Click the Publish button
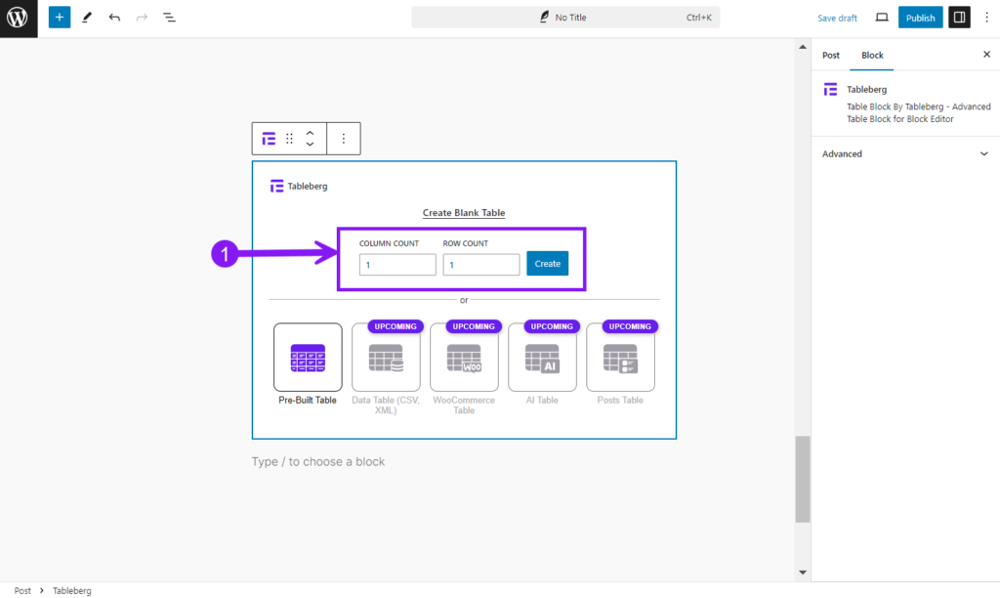The width and height of the screenshot is (1000, 598). (920, 18)
